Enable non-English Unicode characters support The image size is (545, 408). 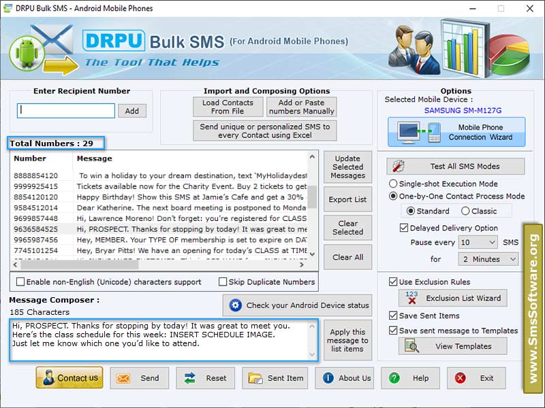pos(20,282)
